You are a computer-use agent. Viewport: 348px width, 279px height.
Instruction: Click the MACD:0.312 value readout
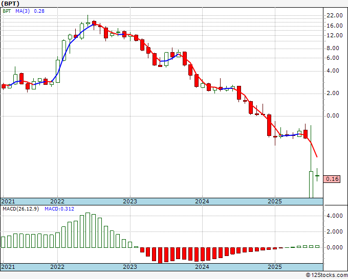(59, 209)
